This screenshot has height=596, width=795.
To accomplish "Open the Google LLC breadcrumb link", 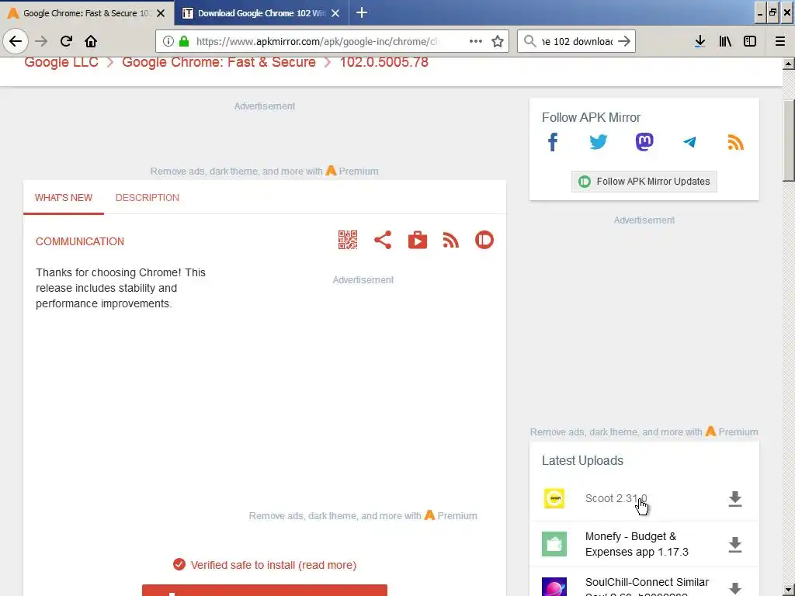I will coord(61,62).
